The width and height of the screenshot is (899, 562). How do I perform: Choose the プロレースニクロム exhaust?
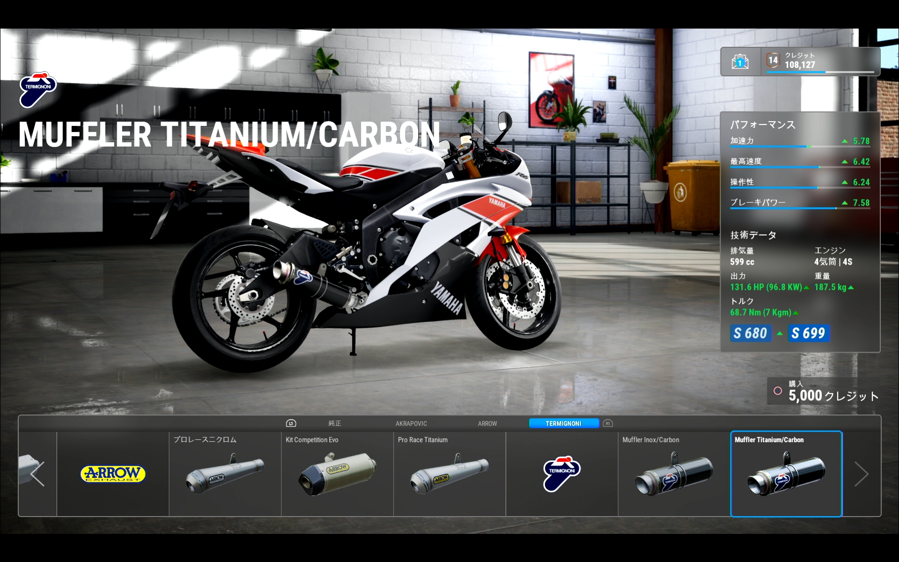[x=225, y=474]
